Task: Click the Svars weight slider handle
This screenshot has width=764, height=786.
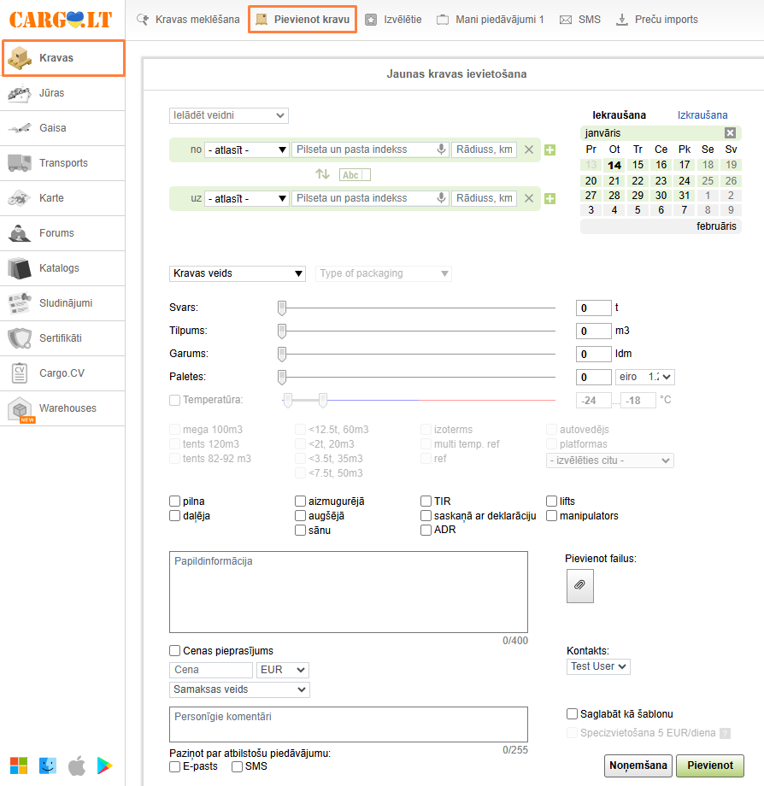Action: [282, 308]
